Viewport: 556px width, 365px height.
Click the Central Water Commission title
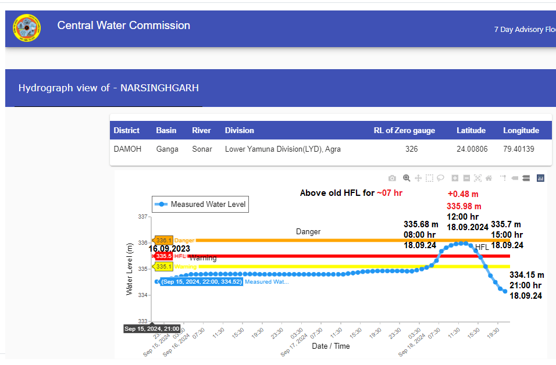coord(123,26)
